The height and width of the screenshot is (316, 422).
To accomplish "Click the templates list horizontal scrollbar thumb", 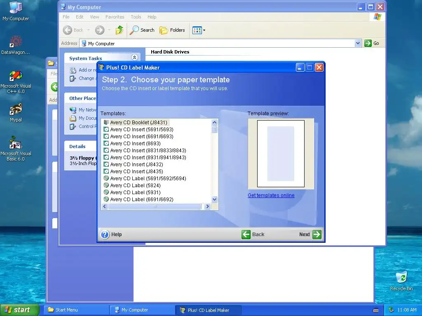I will [155, 207].
